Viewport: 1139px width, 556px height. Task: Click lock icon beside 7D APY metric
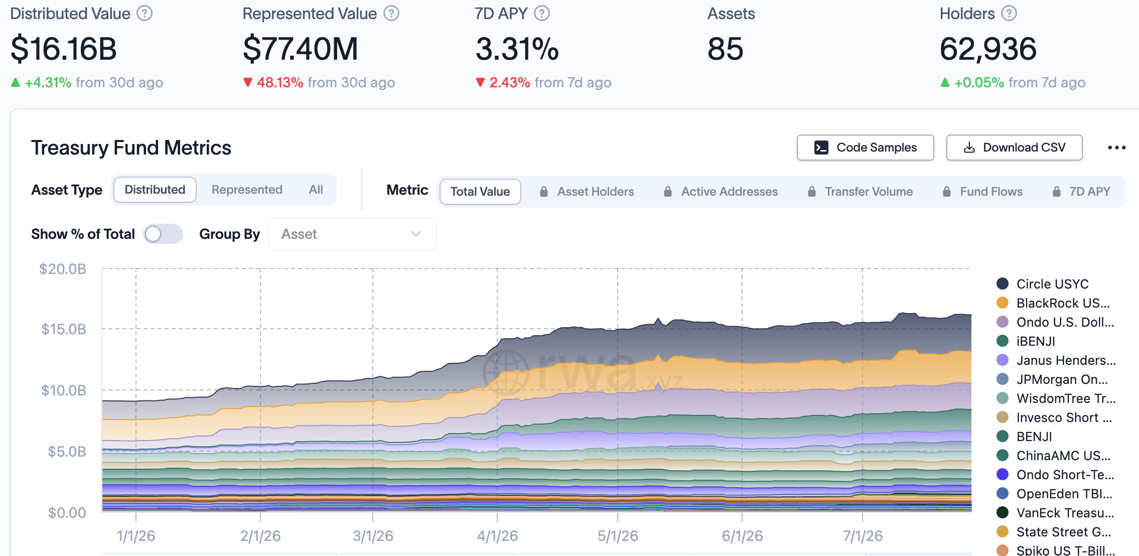coord(1057,192)
